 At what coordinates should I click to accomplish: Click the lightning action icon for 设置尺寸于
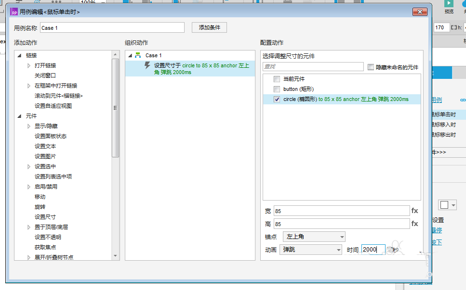click(x=147, y=65)
